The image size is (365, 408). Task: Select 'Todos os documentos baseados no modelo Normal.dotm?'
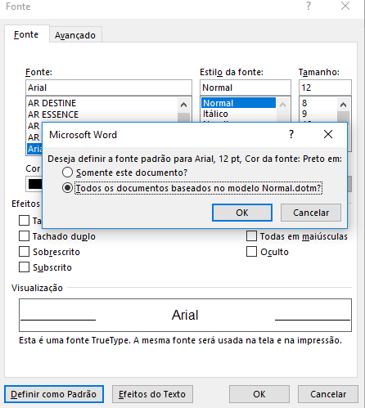(67, 188)
